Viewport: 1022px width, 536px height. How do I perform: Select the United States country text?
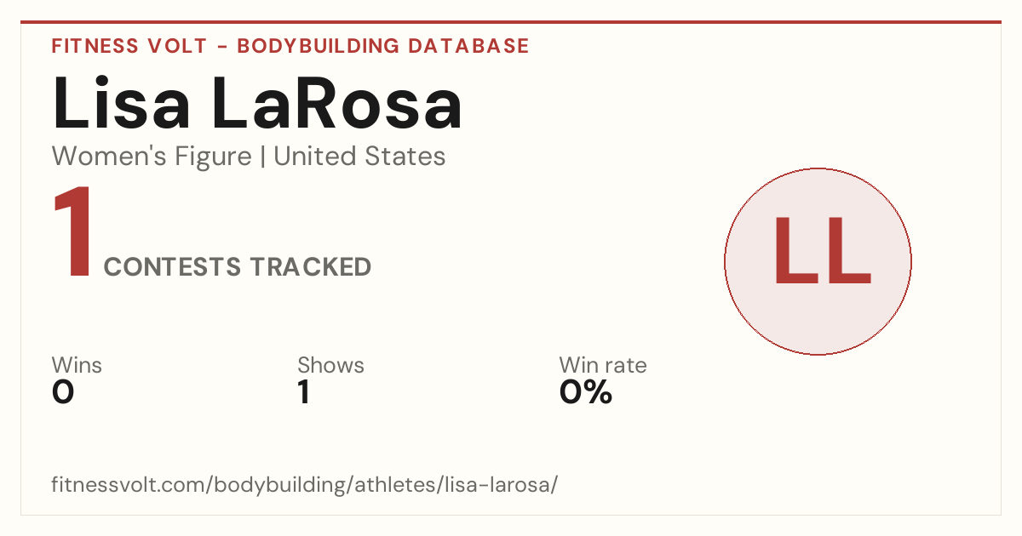[359, 157]
